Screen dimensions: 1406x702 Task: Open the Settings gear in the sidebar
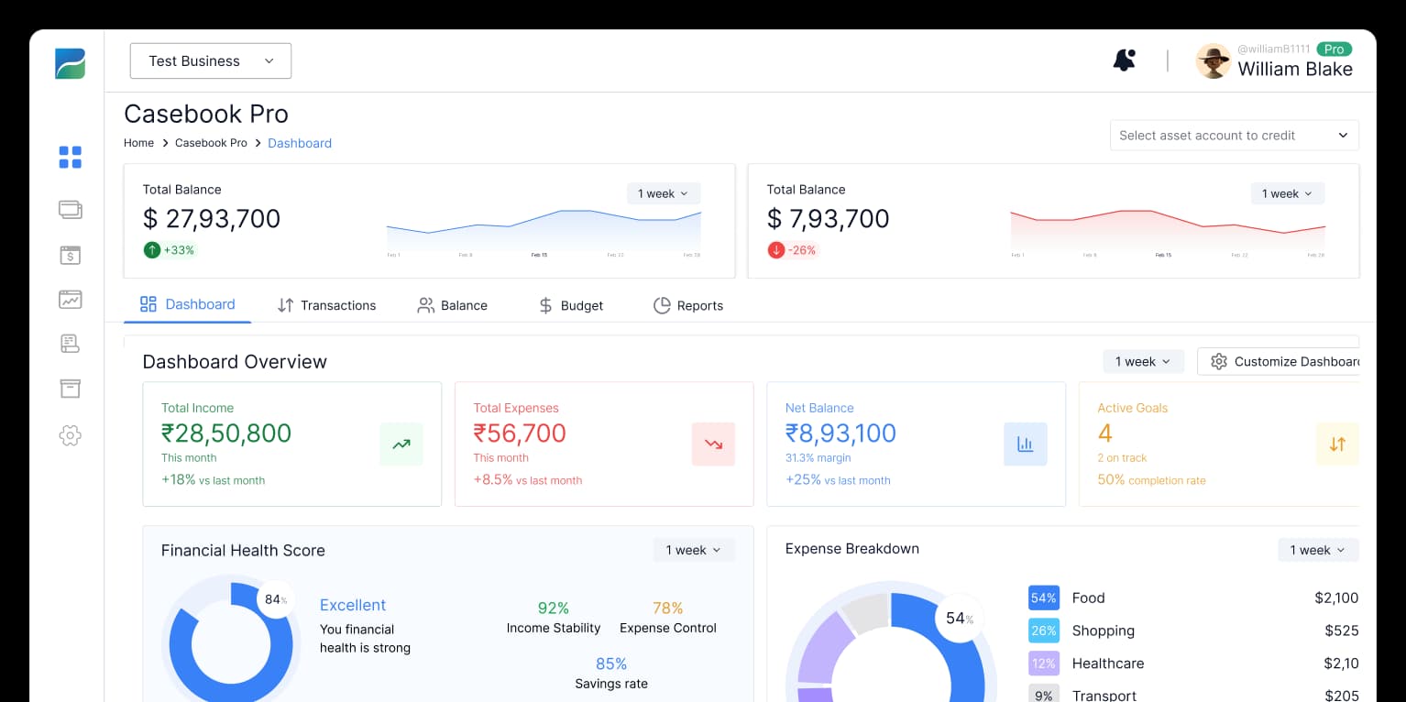pos(70,435)
